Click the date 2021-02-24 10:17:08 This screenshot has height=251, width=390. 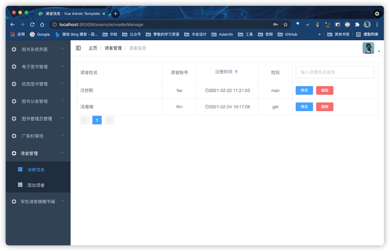pos(227,107)
